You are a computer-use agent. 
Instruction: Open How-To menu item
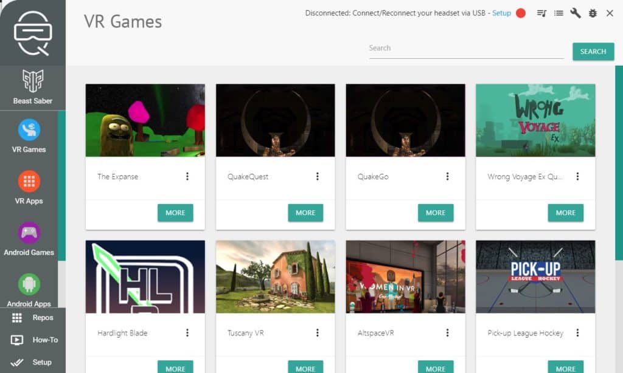(x=33, y=340)
